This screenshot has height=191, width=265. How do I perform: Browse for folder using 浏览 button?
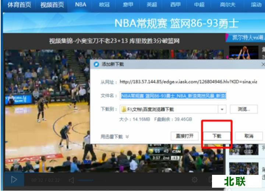(x=243, y=109)
